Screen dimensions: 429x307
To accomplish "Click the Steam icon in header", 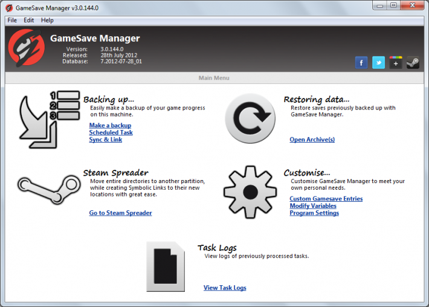I will pyautogui.click(x=413, y=63).
